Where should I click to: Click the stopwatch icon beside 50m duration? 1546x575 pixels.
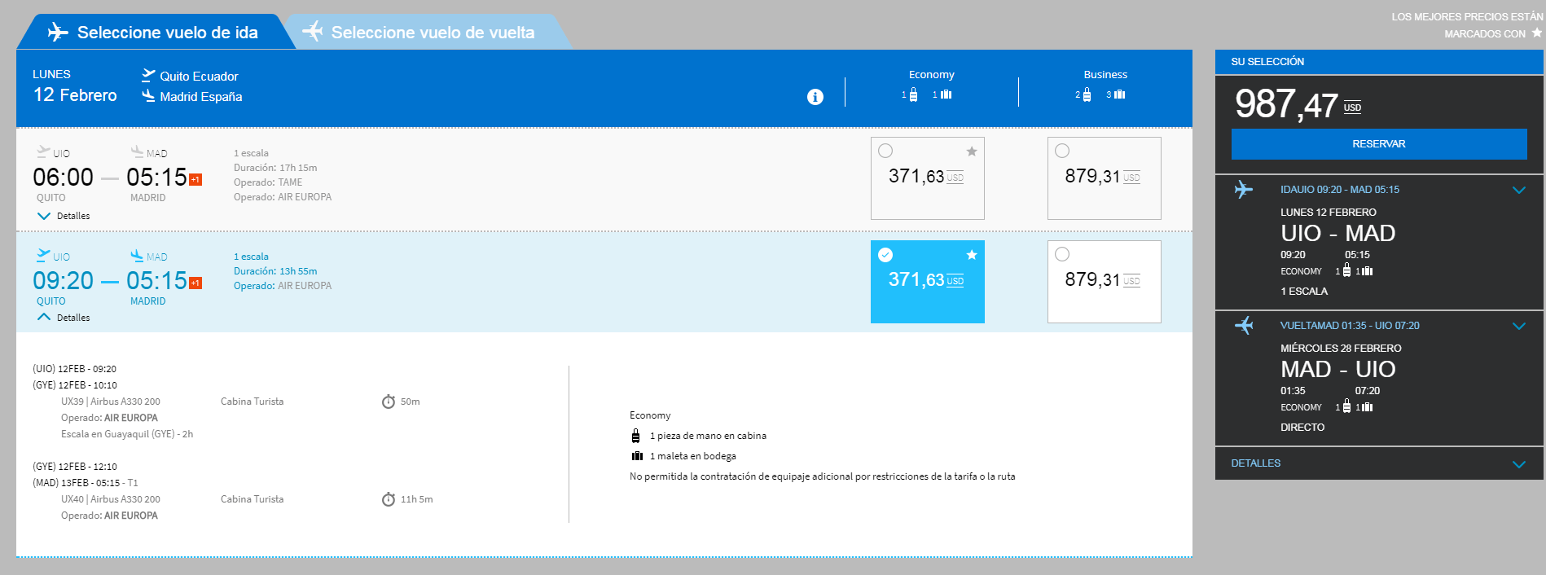(x=389, y=402)
